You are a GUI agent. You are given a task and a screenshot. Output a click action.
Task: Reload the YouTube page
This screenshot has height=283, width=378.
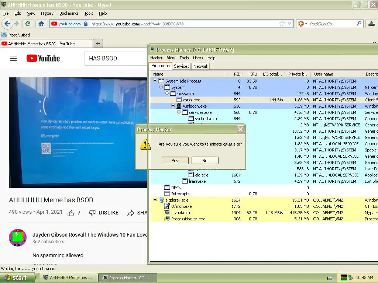(28, 24)
